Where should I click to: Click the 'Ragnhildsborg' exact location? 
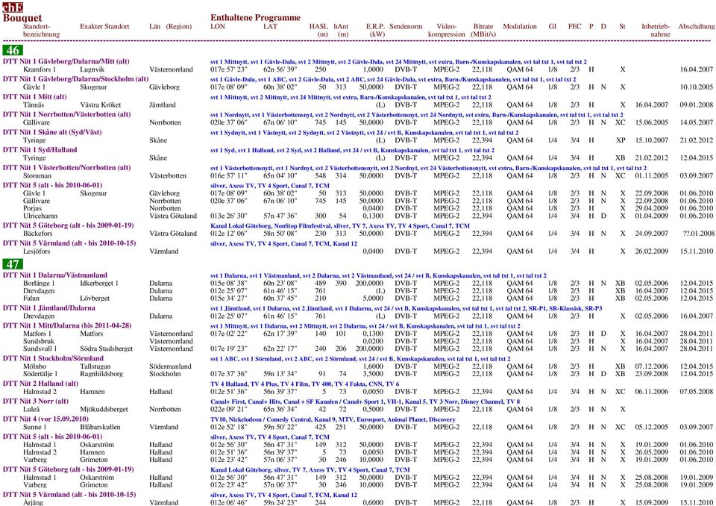point(101,374)
